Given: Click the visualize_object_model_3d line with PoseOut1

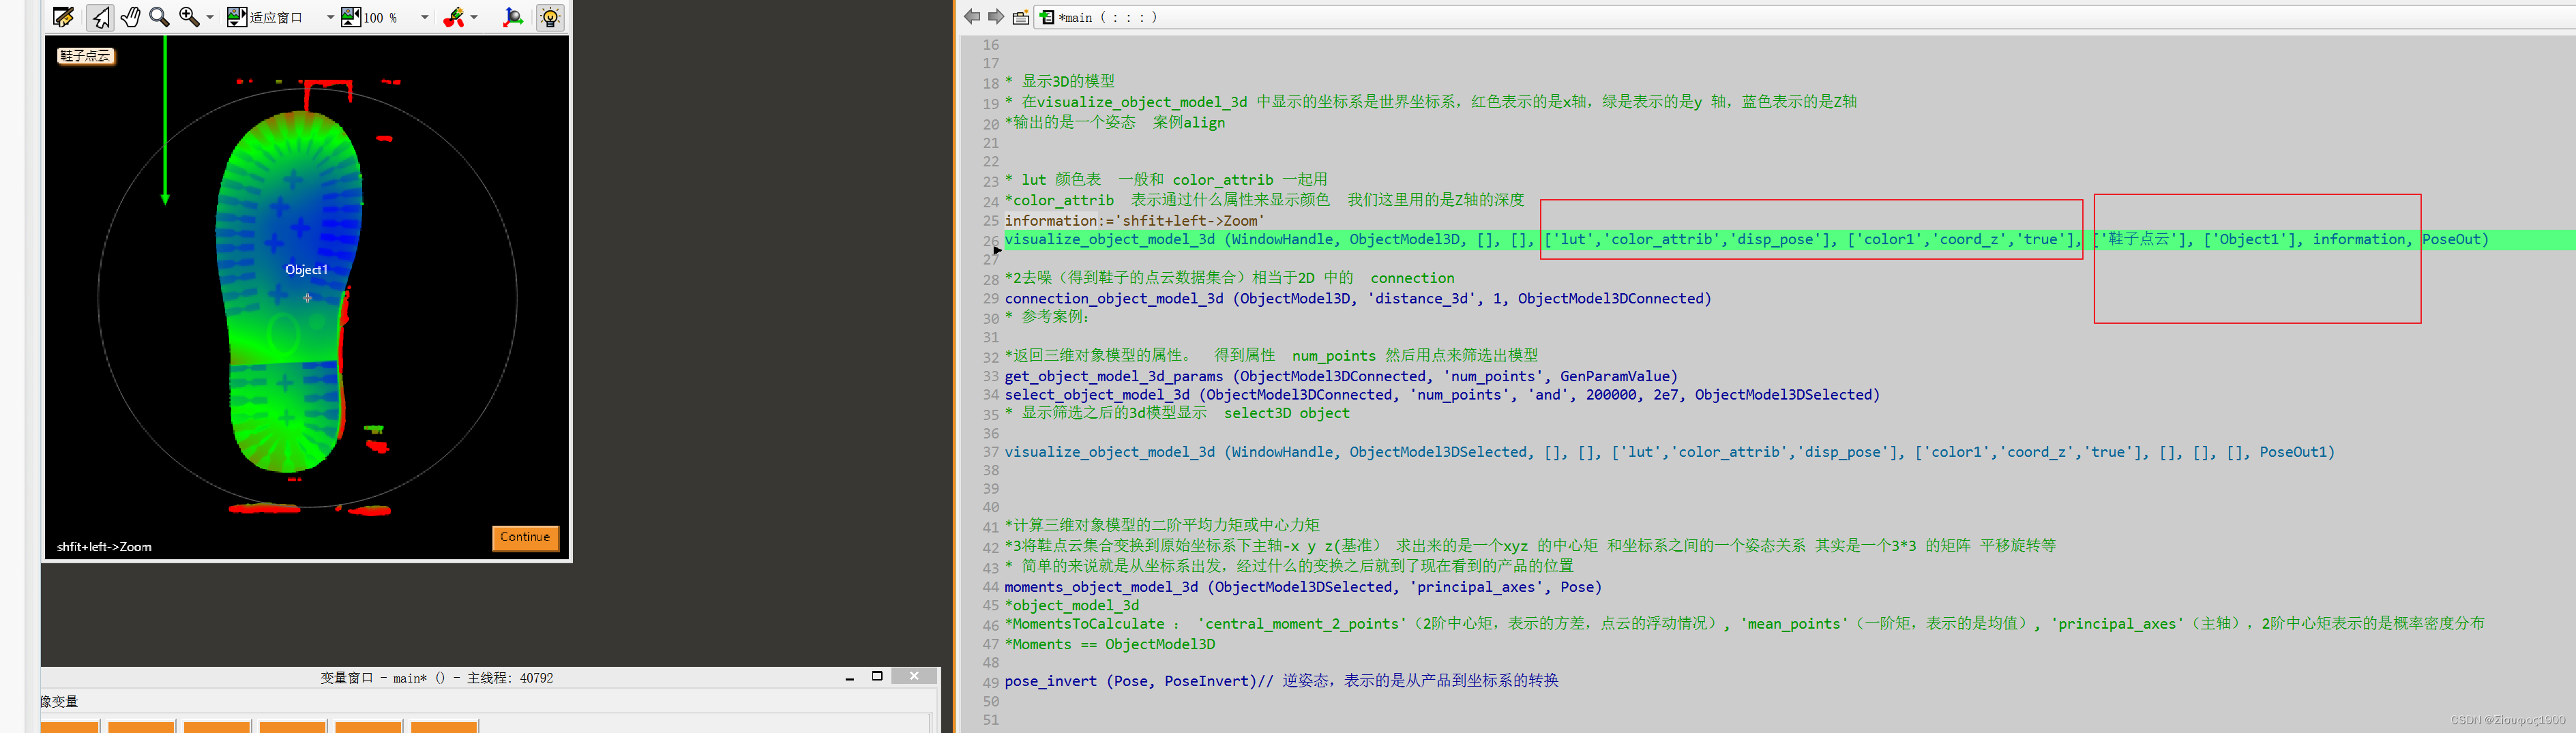Looking at the screenshot, I should (1669, 453).
